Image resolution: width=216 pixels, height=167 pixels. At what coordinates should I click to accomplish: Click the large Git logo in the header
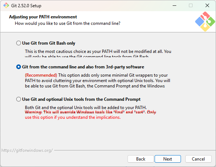click(205, 22)
